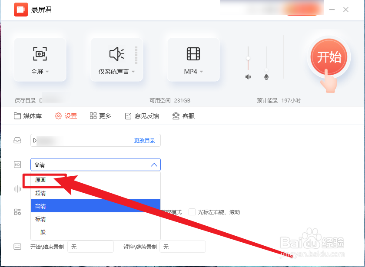This screenshot has height=267, width=365.
Task: Select the HD quality settings icon
Action: tap(17, 165)
